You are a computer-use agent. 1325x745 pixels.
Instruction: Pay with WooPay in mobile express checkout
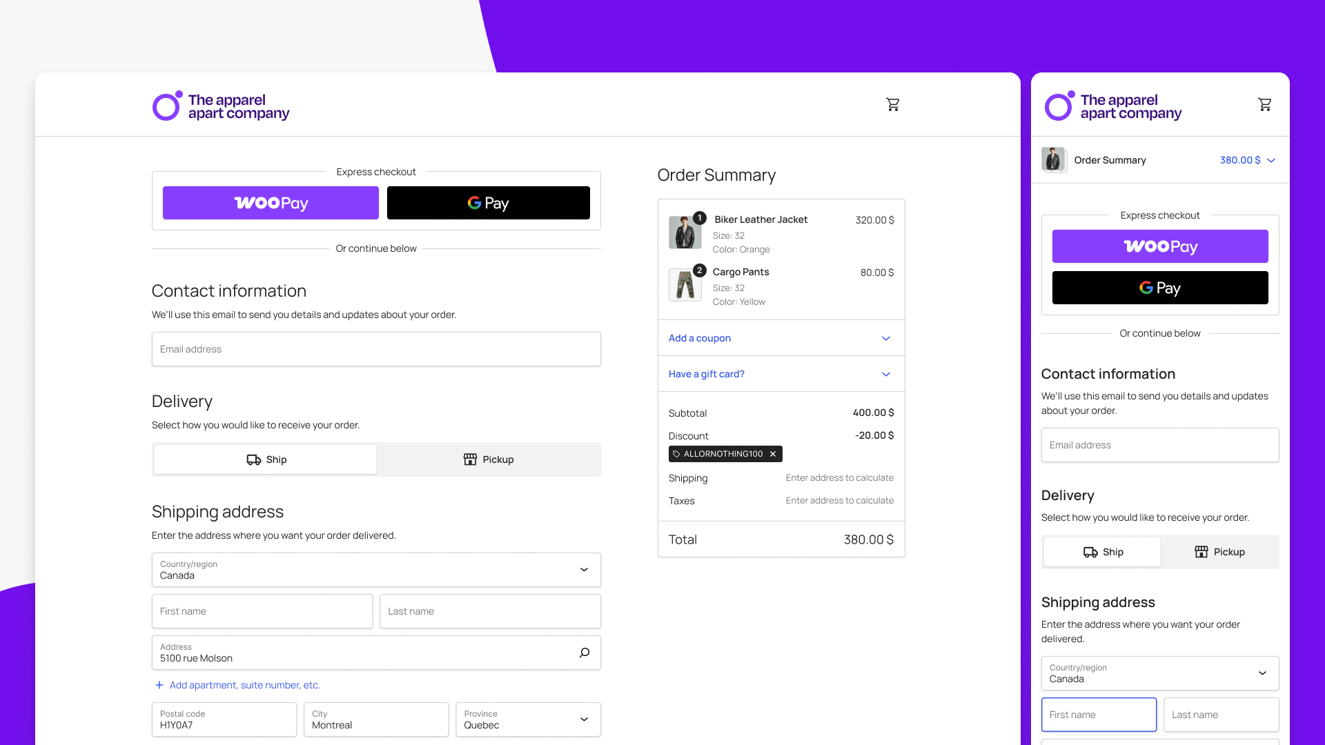(1160, 246)
